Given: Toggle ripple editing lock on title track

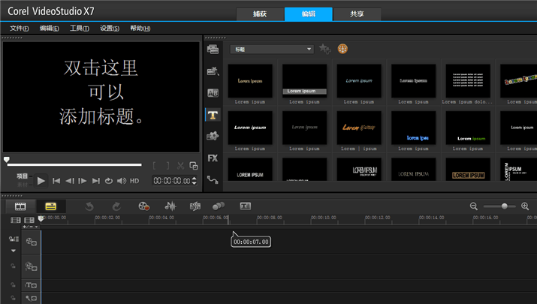Looking at the screenshot, I should click(13, 284).
